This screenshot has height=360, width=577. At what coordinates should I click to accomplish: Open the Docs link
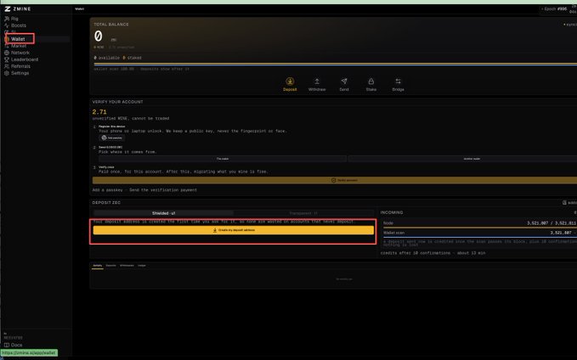point(16,345)
